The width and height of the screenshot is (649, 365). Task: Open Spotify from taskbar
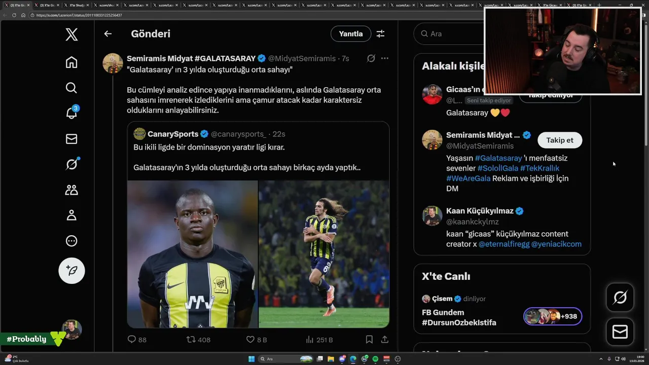[x=375, y=359]
